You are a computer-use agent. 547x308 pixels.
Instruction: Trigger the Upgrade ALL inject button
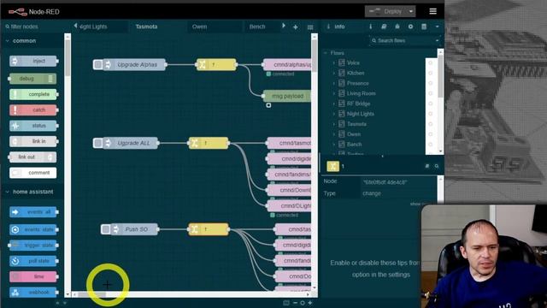point(98,143)
